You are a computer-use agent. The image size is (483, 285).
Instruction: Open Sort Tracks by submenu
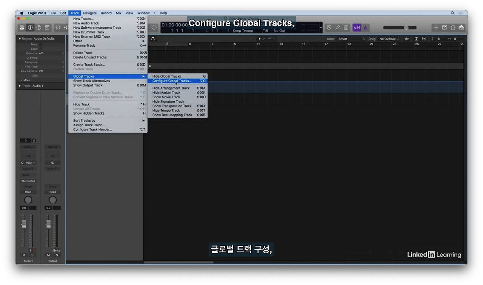click(x=108, y=121)
